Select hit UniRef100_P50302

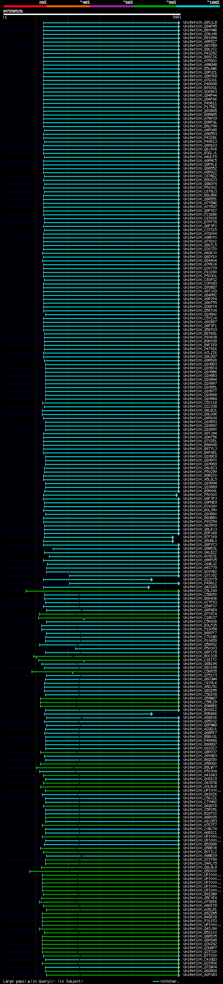200,187
